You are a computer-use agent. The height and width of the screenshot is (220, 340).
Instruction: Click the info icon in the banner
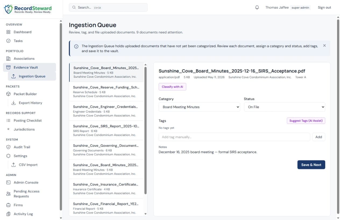click(x=76, y=46)
